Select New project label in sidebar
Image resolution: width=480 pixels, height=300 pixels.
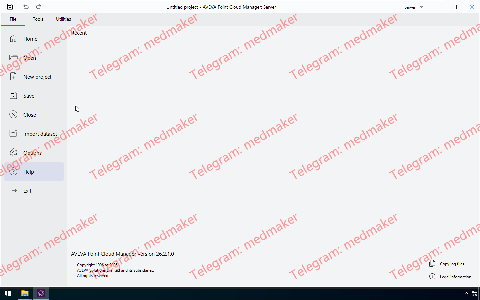tap(37, 77)
